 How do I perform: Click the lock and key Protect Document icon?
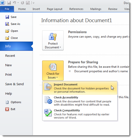[x=53, y=37]
